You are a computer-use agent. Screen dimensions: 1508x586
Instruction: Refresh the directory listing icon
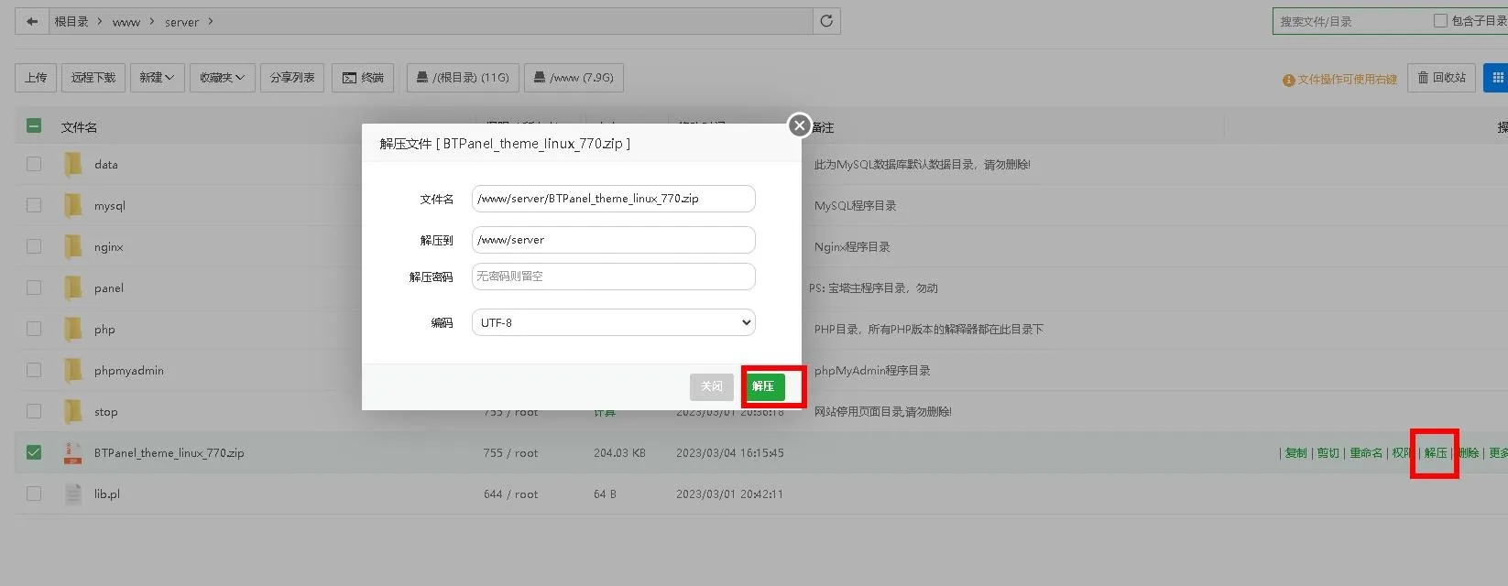coord(826,21)
